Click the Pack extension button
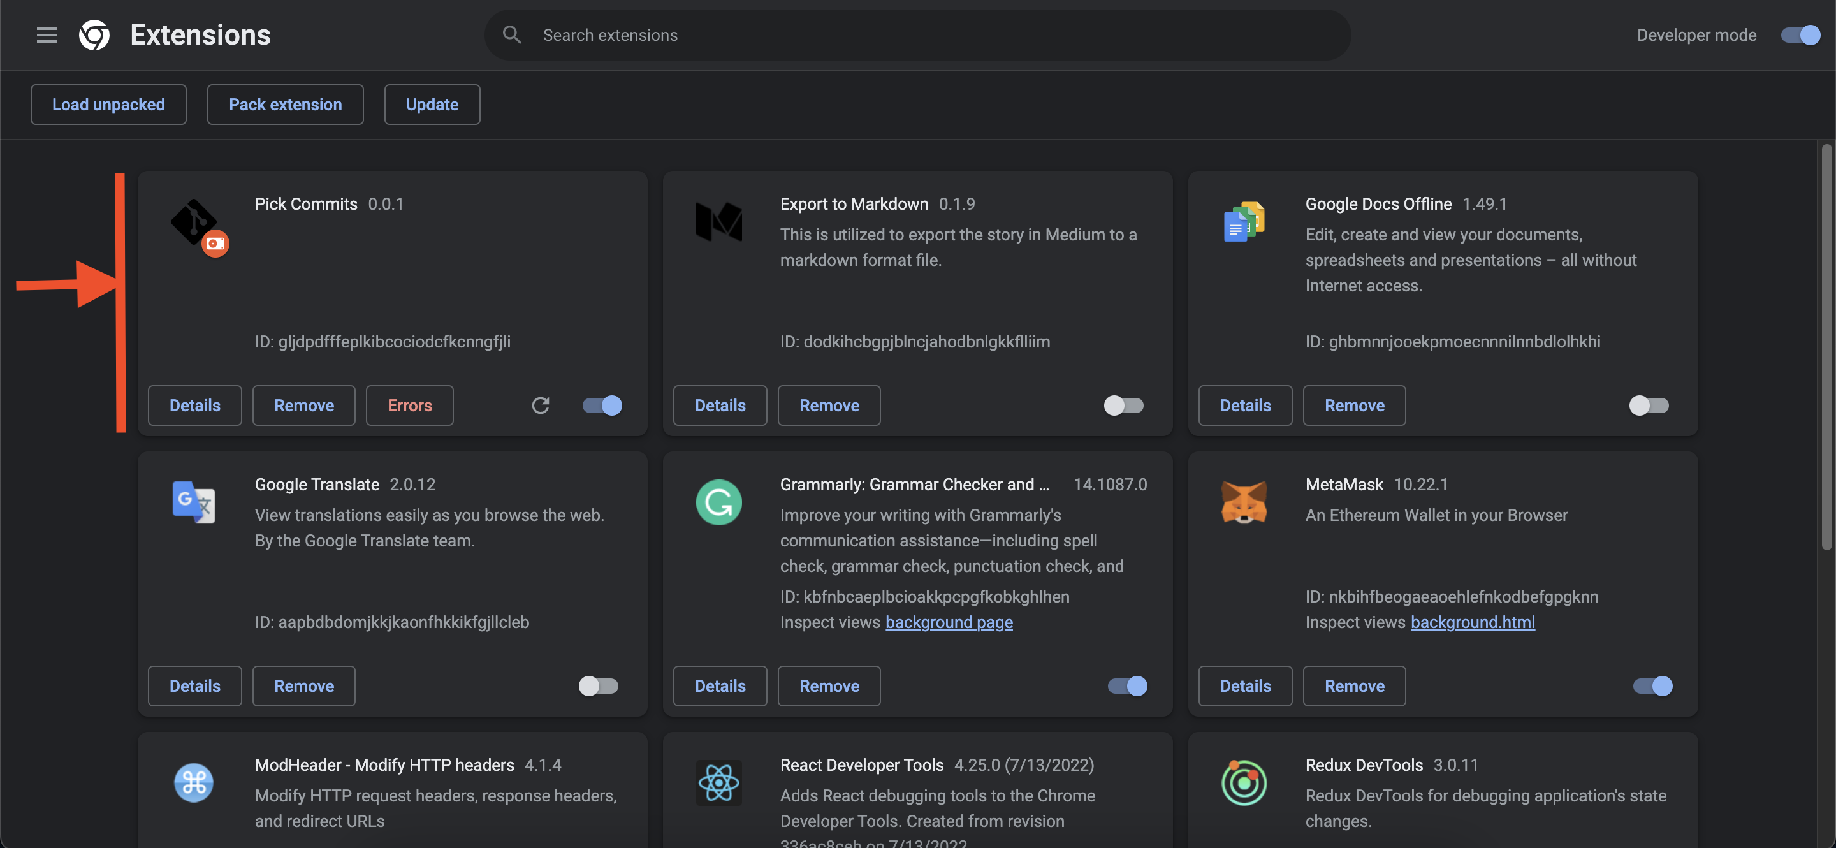The width and height of the screenshot is (1836, 848). pos(285,105)
